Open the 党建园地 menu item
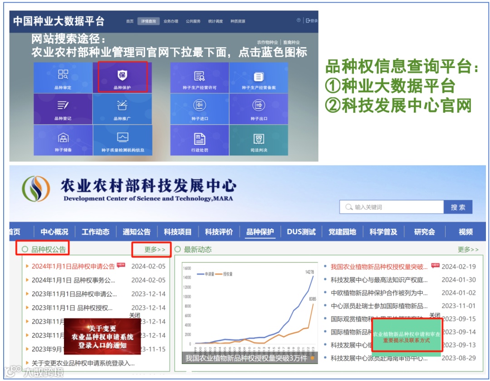Image resolution: width=490 pixels, height=381 pixels. pos(342,232)
